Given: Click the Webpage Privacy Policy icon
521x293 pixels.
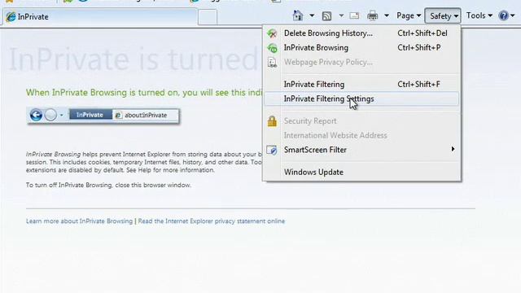Looking at the screenshot, I should point(272,63).
